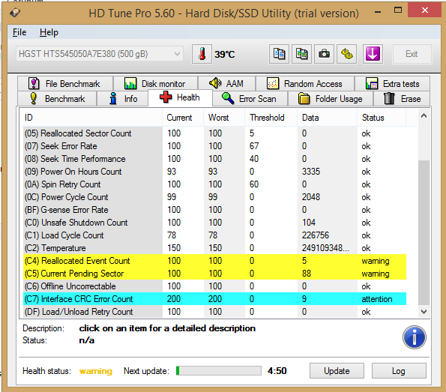Switch to the Benchmark tab

pos(57,99)
